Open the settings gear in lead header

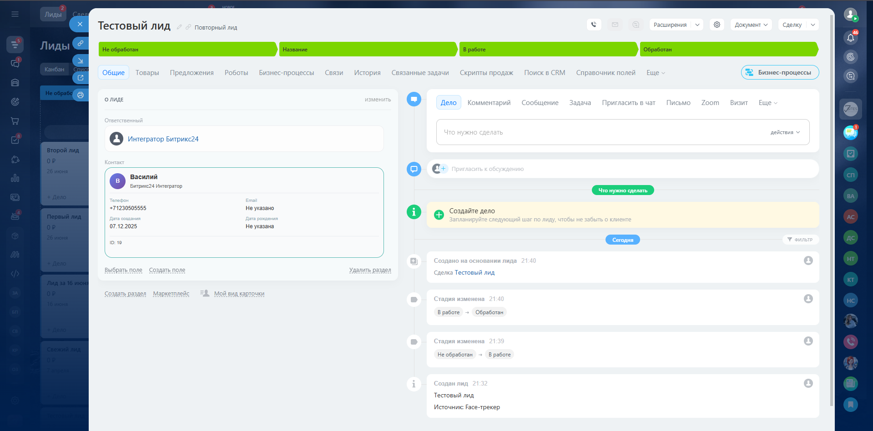717,25
